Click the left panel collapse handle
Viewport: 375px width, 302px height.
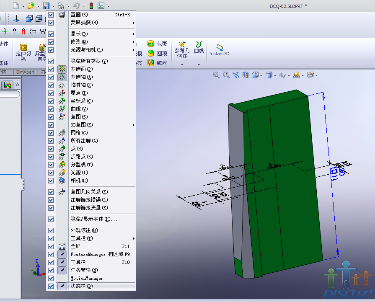(23, 185)
